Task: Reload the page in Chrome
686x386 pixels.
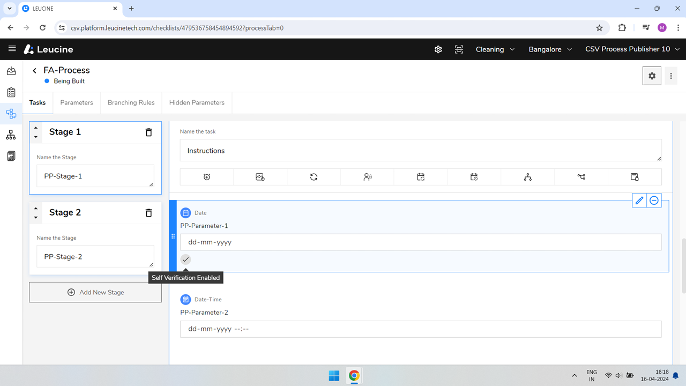Action: (42, 28)
